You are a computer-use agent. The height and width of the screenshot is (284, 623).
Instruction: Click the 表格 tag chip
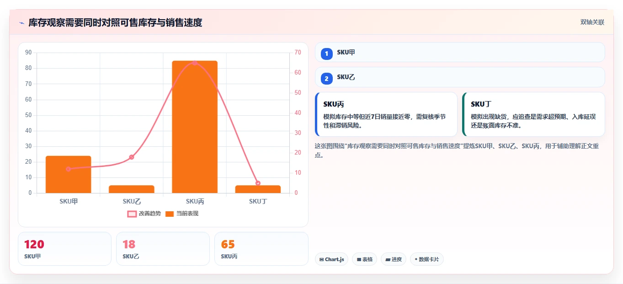tap(364, 259)
